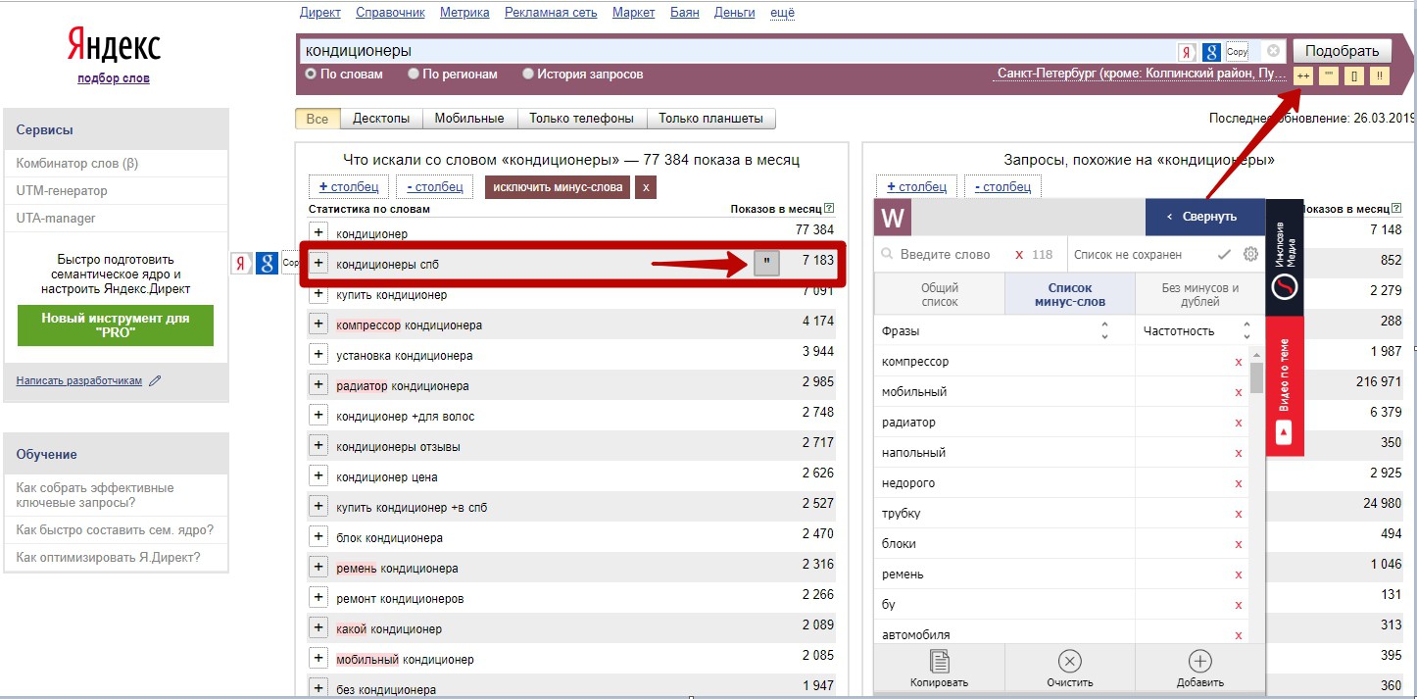
Task: Open the widget settings gear
Action: [x=1250, y=254]
